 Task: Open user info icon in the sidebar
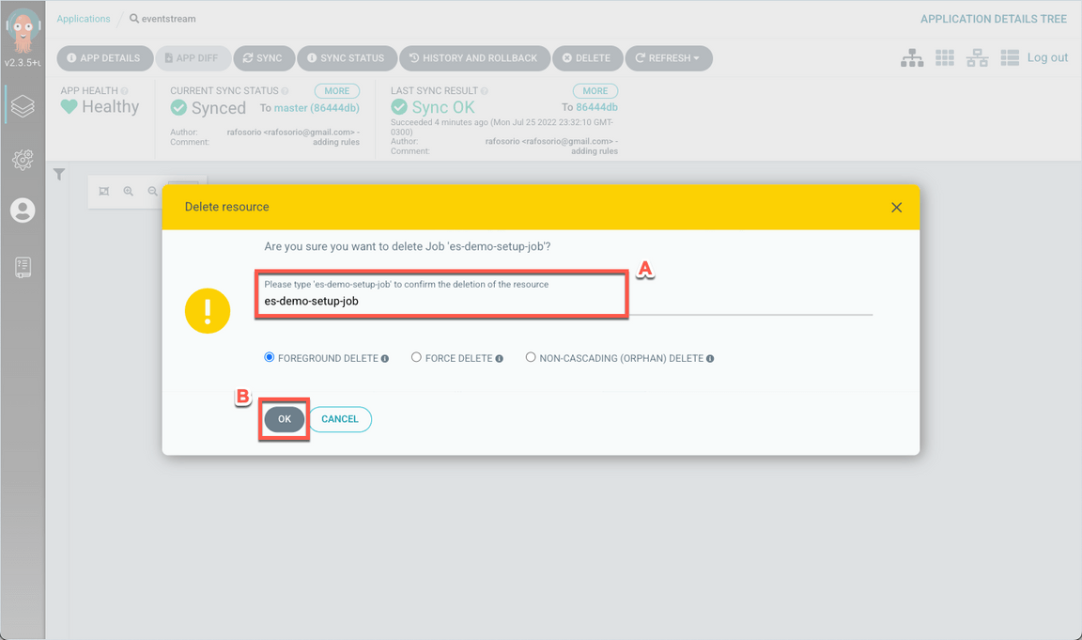[x=23, y=211]
